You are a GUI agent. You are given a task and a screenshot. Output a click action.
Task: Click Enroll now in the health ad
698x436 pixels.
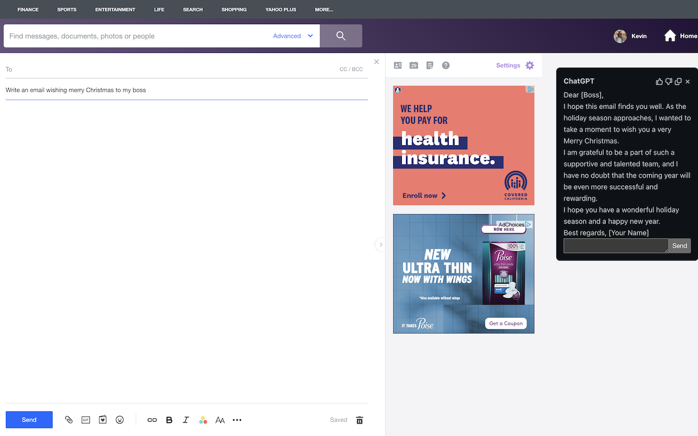pyautogui.click(x=424, y=196)
